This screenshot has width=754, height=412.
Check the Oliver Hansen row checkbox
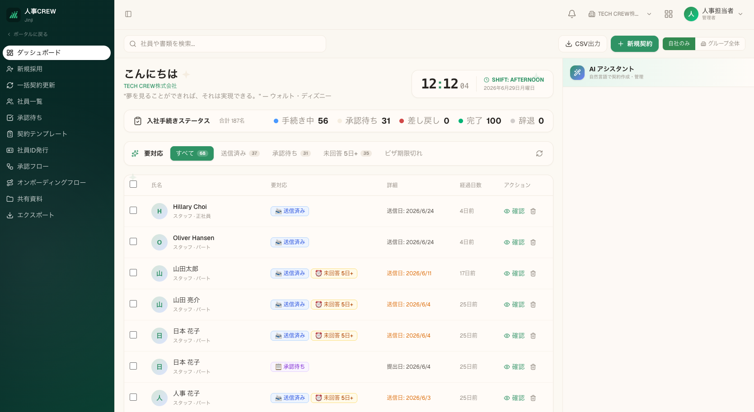tap(133, 241)
